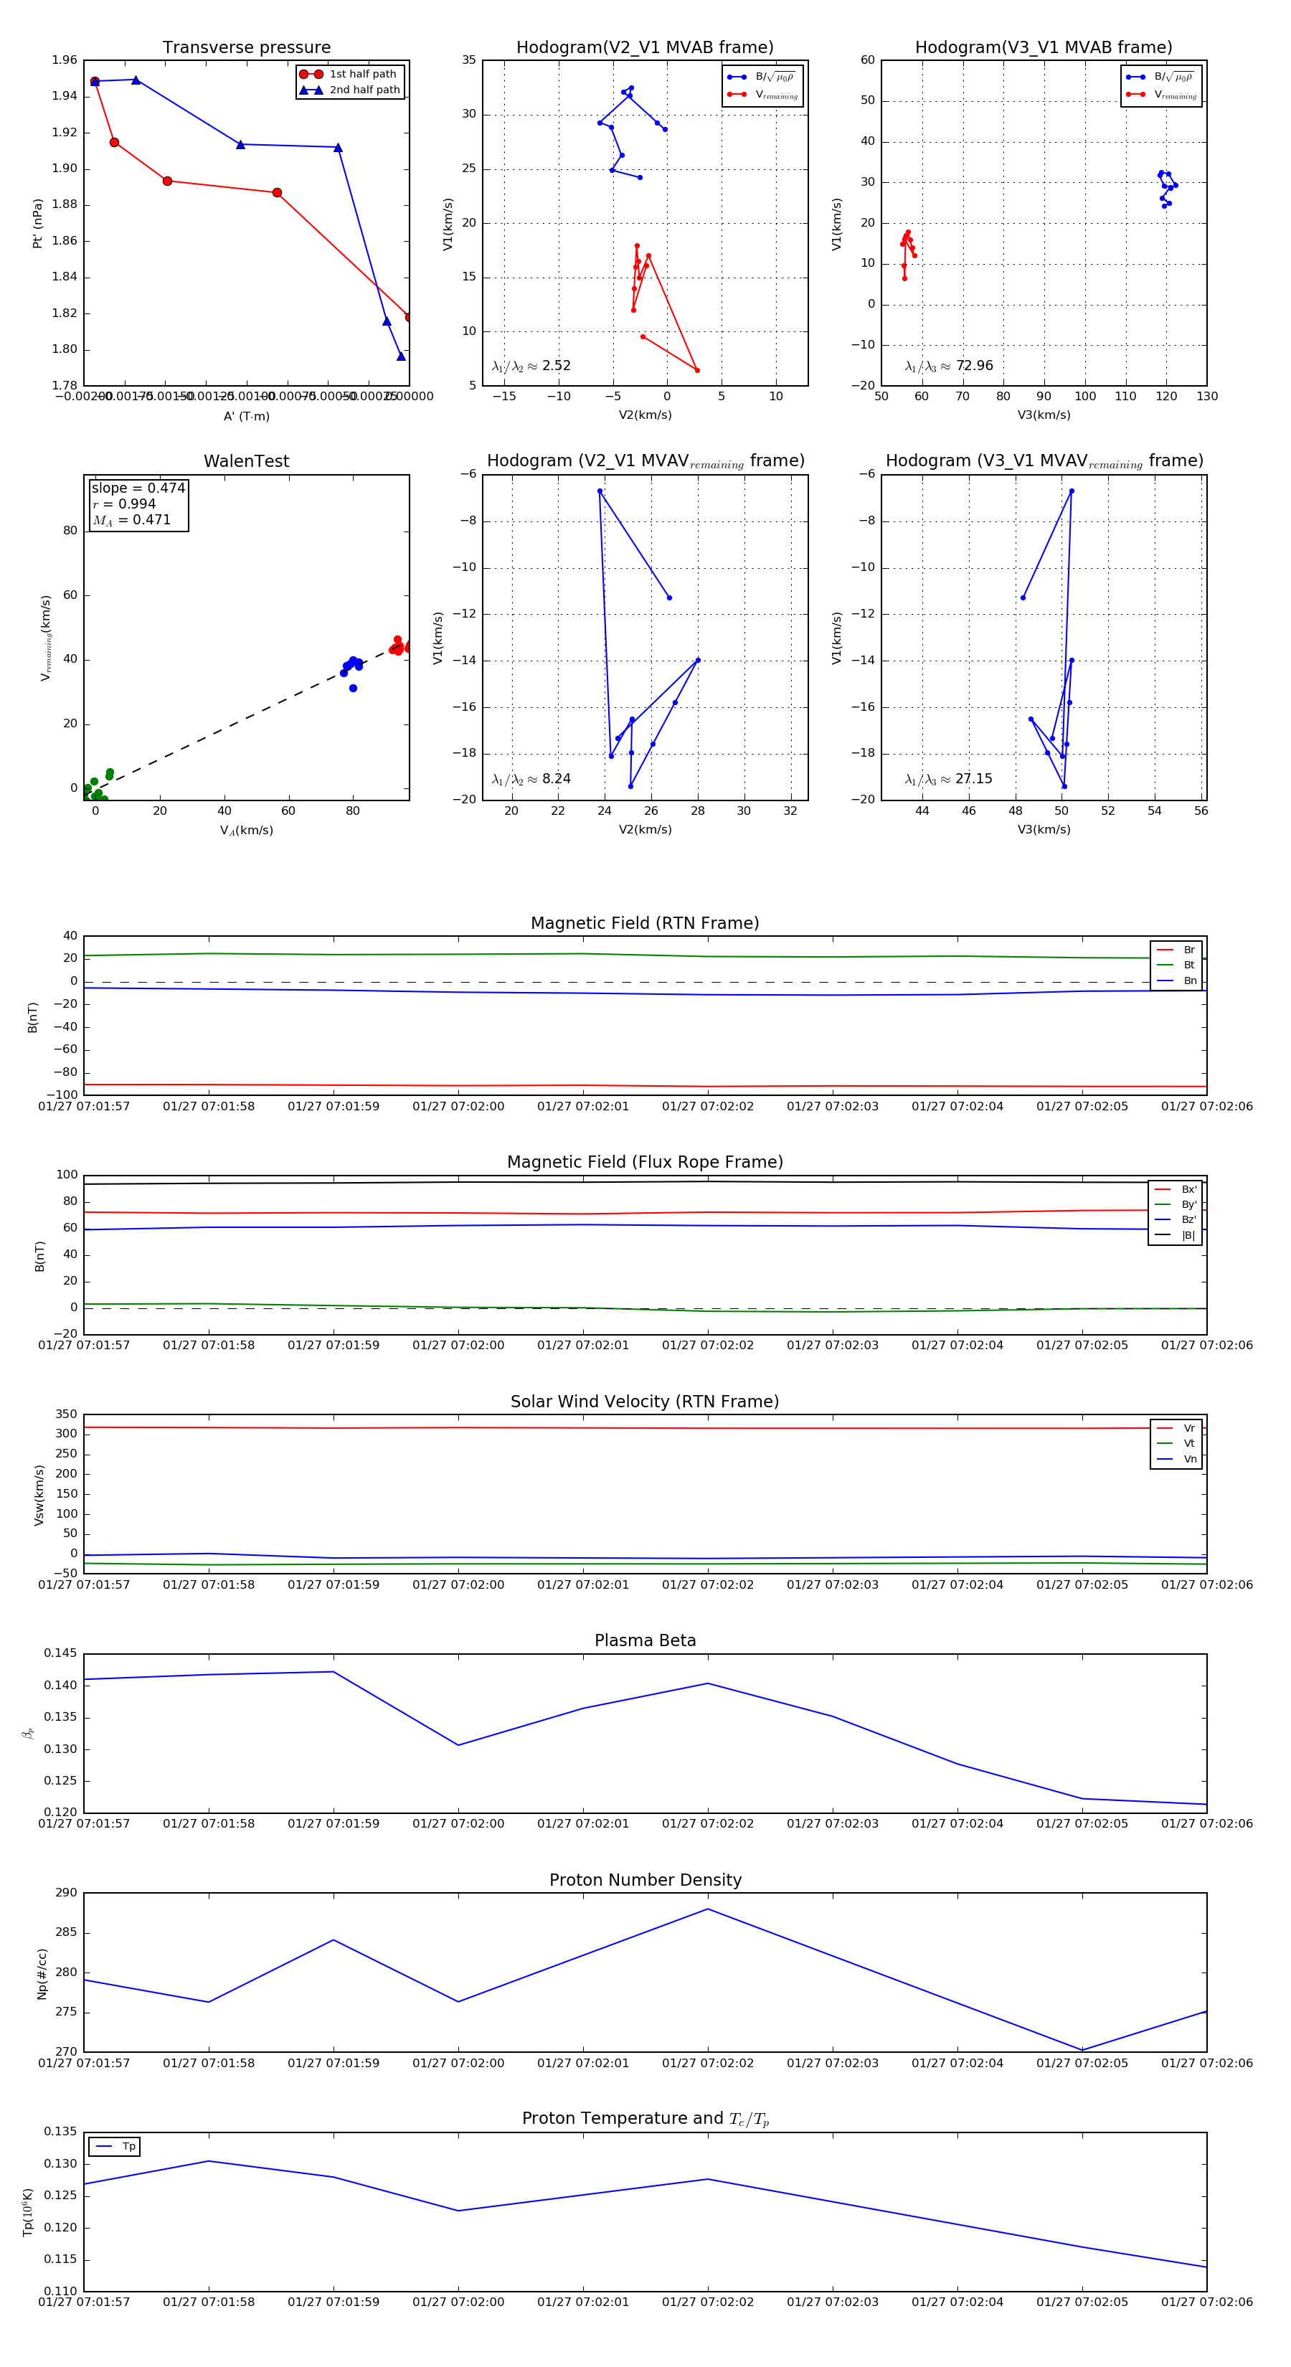Click the 'M_A = 0.471' annotation
This screenshot has width=1291, height=2367.
pos(131,520)
